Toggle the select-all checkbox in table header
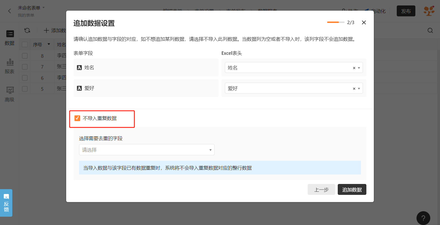Image resolution: width=440 pixels, height=225 pixels. [25, 44]
